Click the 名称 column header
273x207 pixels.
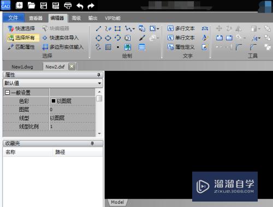(x=28, y=152)
